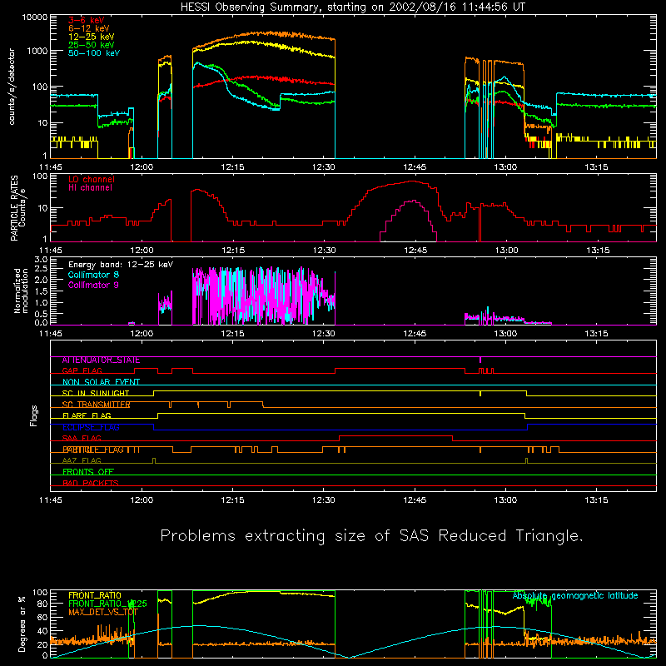Image resolution: width=666 pixels, height=666 pixels.
Task: Select the Collimator 9 legend label
Action: [93, 285]
